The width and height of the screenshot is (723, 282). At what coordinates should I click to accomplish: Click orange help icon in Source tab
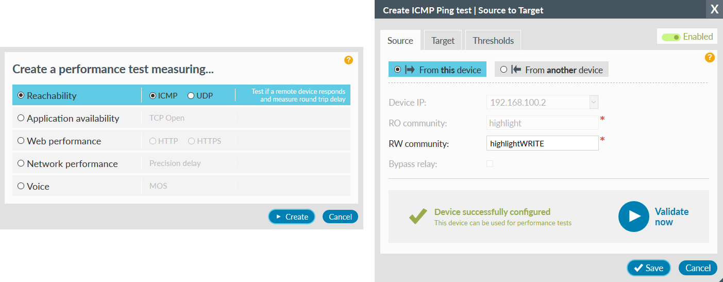[x=710, y=57]
